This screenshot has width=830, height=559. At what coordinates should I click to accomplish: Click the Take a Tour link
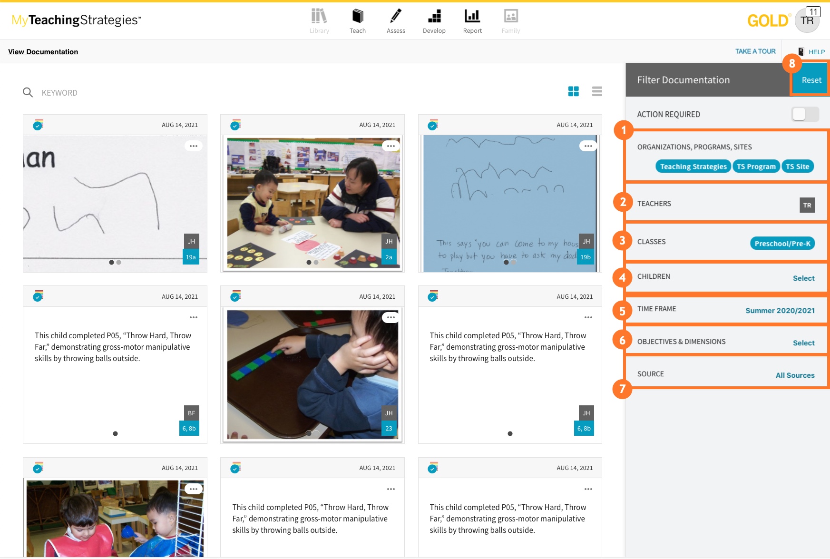(x=755, y=51)
